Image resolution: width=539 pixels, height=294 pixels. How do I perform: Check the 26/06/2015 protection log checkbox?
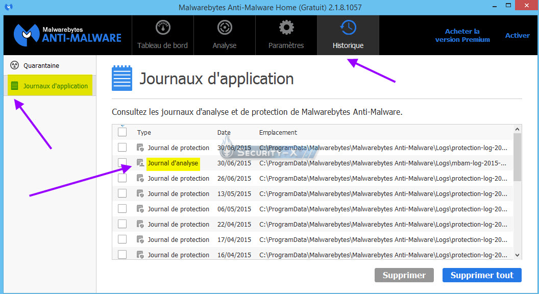[122, 178]
